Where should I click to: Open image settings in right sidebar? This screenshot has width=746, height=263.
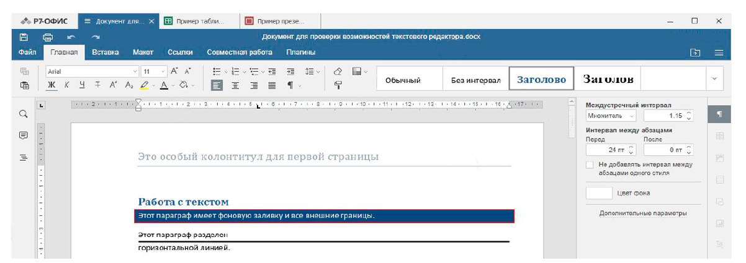(x=719, y=157)
